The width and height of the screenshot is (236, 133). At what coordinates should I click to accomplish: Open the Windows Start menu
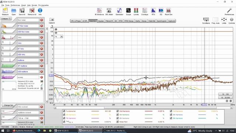(3, 131)
